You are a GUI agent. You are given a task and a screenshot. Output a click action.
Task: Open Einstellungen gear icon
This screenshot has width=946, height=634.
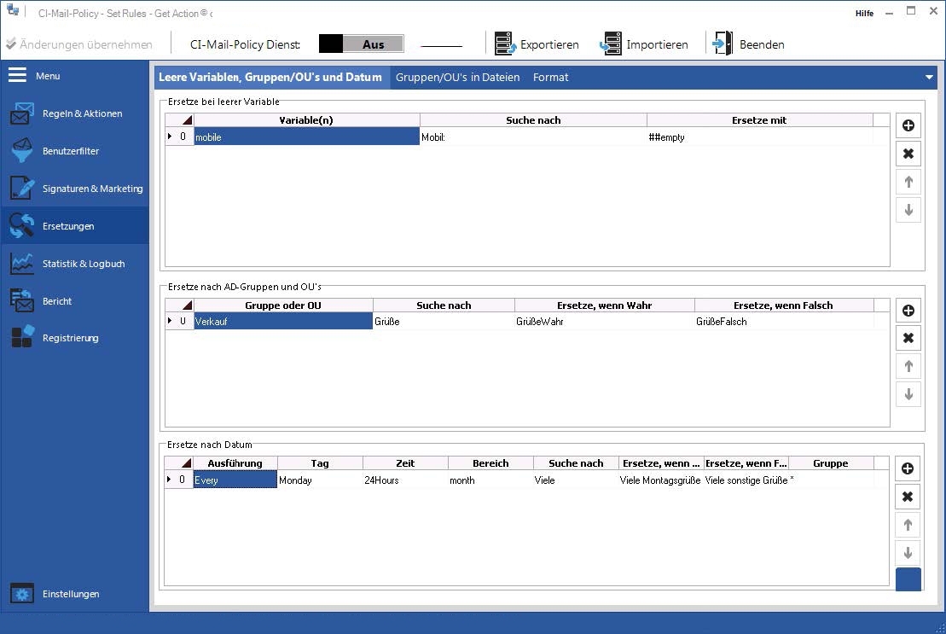pyautogui.click(x=22, y=594)
